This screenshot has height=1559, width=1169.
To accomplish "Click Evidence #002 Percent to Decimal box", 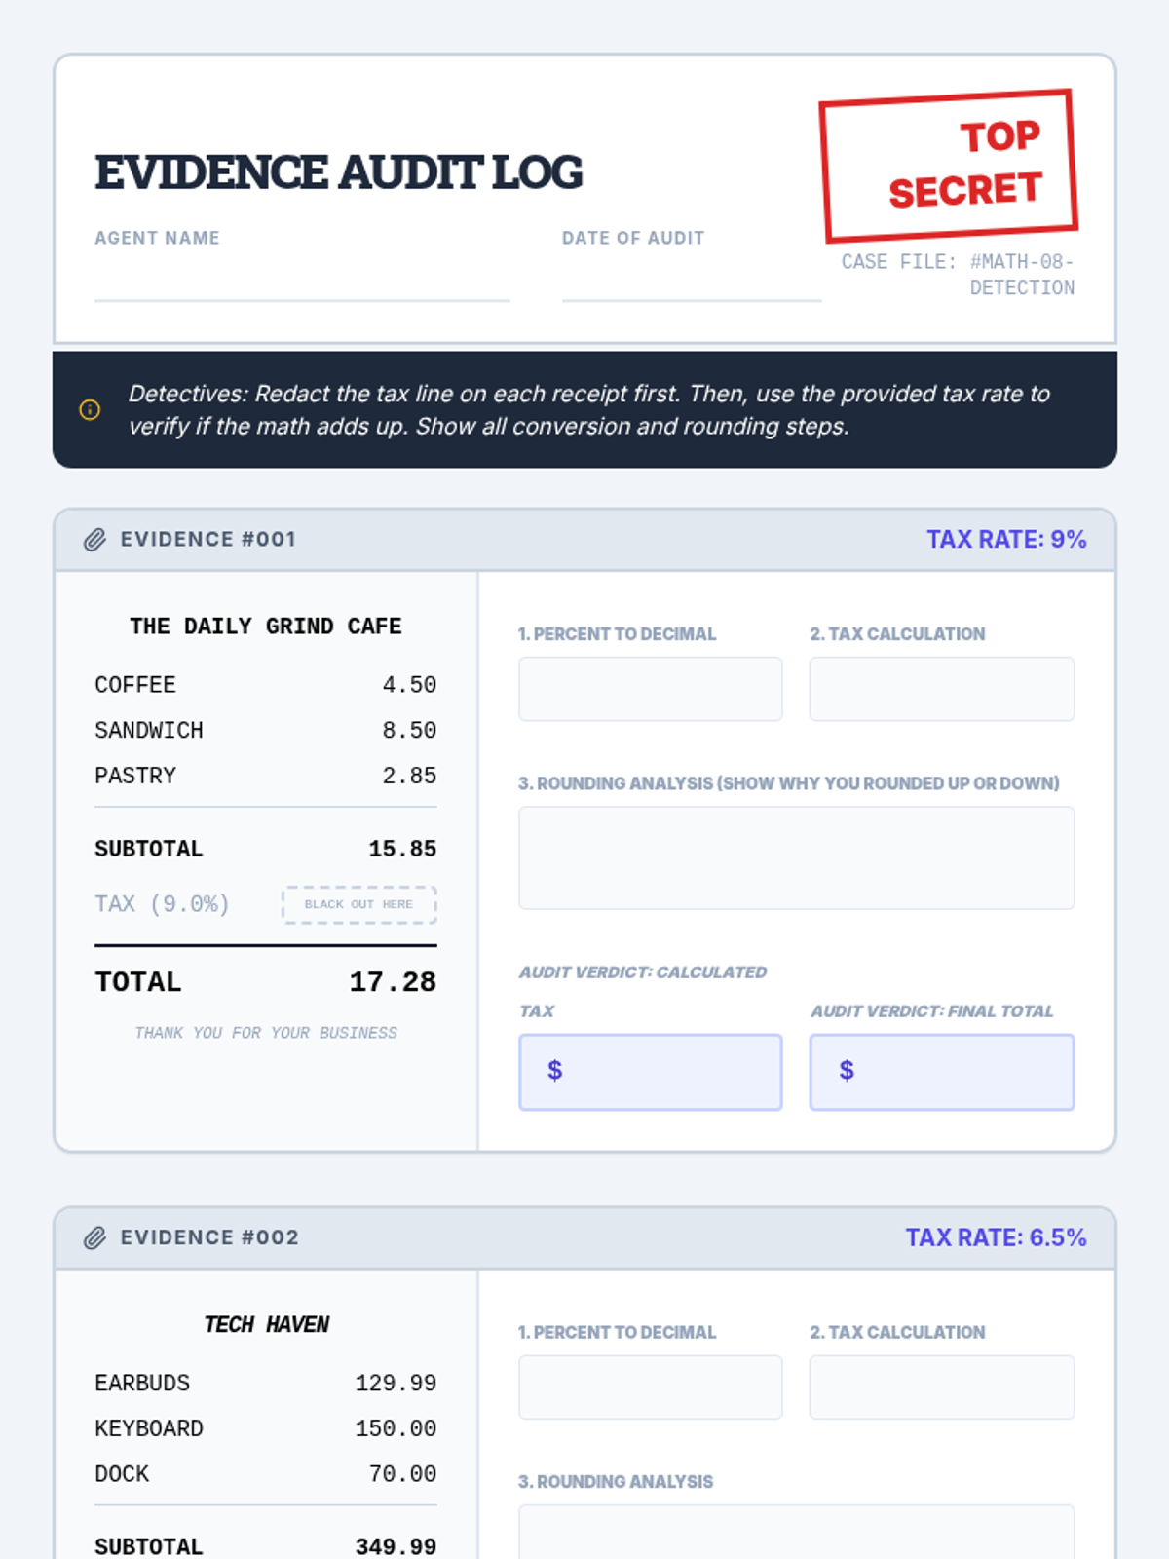I will [x=650, y=1387].
